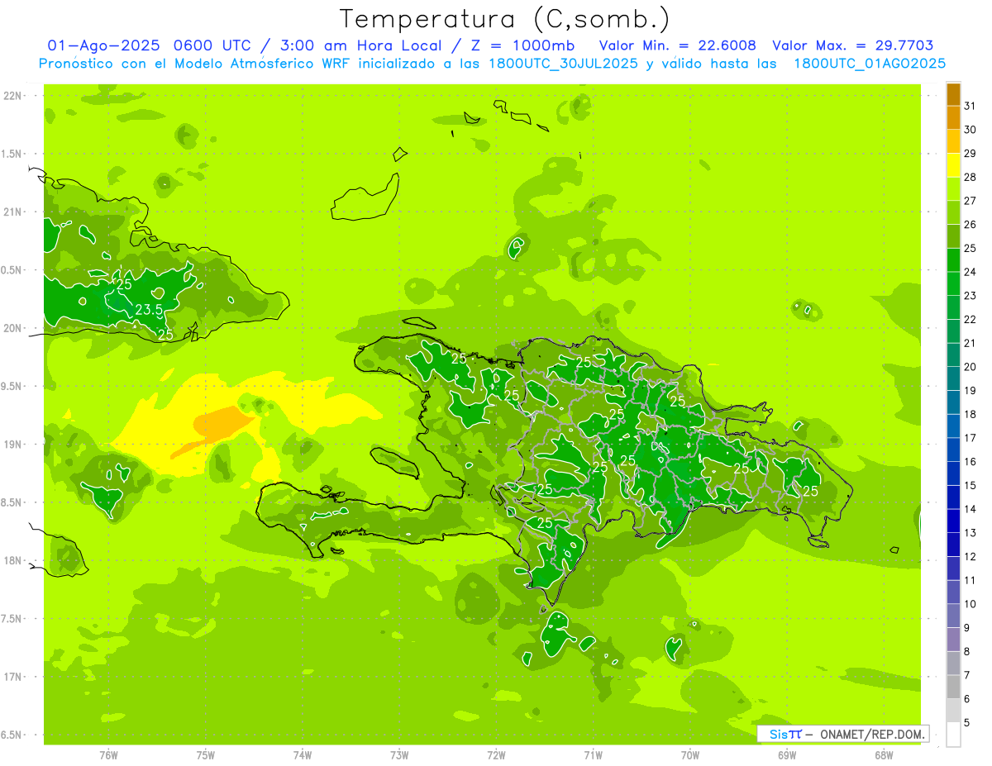Select valid-until time '1800UTC_01AGO2025'
Viewport: 992px width, 766px height.
click(870, 64)
